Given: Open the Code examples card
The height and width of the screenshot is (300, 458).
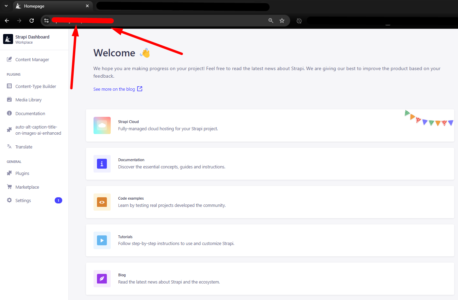Looking at the screenshot, I should coord(270,202).
